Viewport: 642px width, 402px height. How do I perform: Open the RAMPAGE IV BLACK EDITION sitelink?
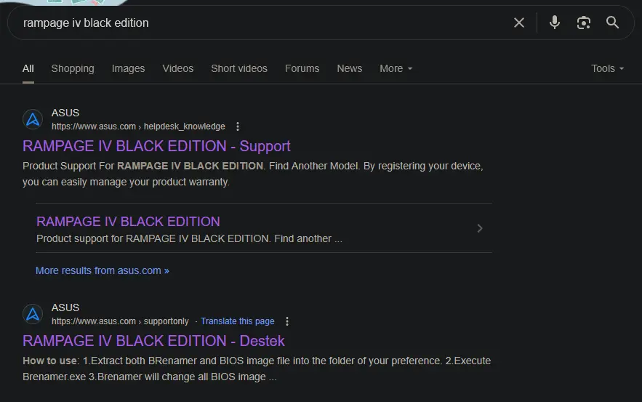(x=128, y=222)
